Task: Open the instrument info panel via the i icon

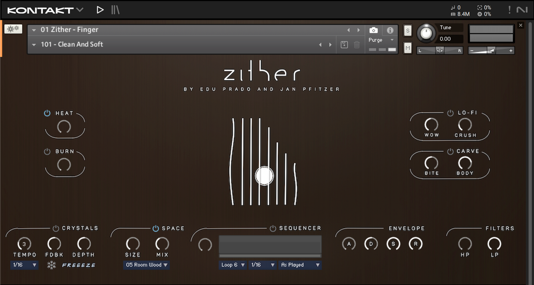Action: [390, 30]
